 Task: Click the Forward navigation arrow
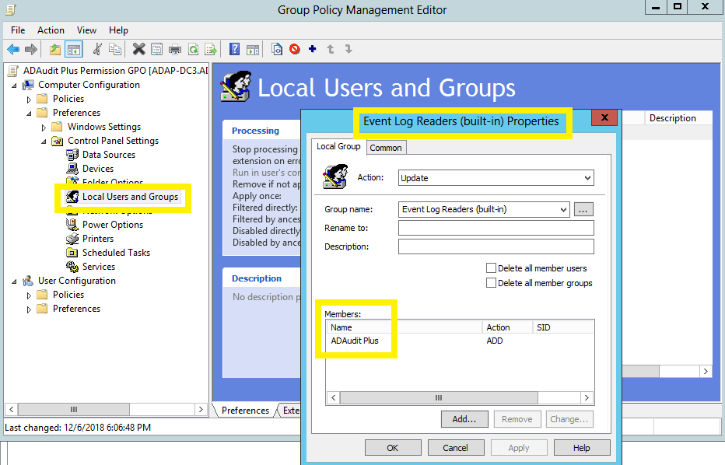pos(31,49)
